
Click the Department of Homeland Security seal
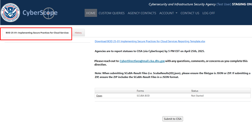[10, 13]
